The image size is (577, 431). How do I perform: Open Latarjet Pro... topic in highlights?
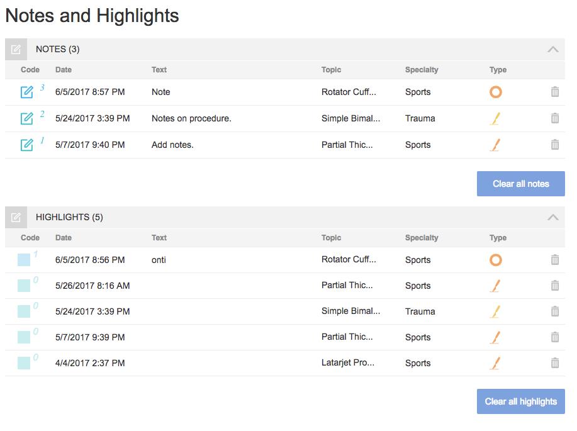pos(348,363)
